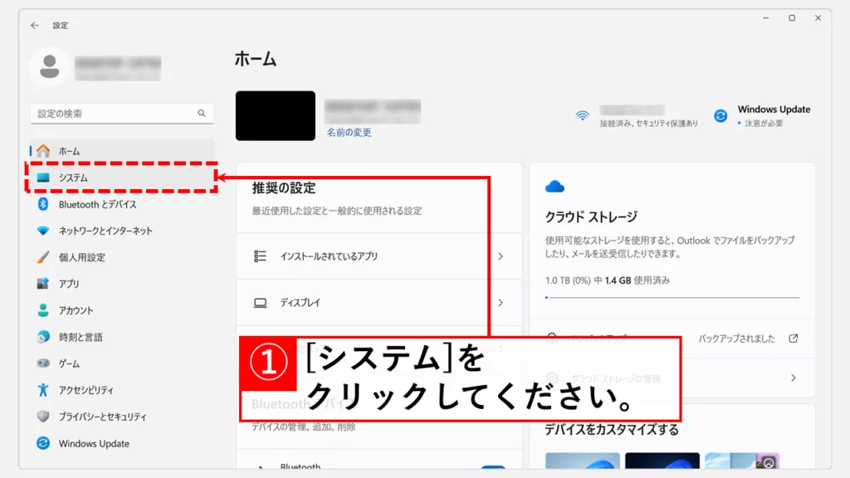Open アプリ in the sidebar
850x478 pixels.
pos(122,284)
